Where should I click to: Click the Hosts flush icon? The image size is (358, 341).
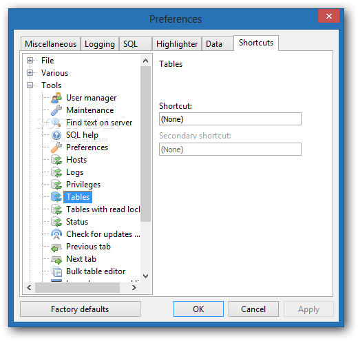click(56, 160)
